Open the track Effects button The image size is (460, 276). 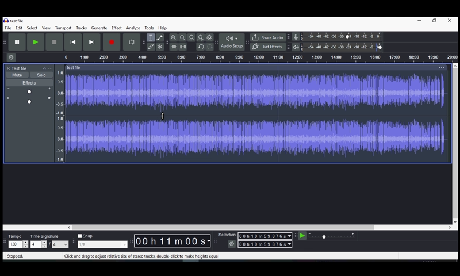[29, 83]
